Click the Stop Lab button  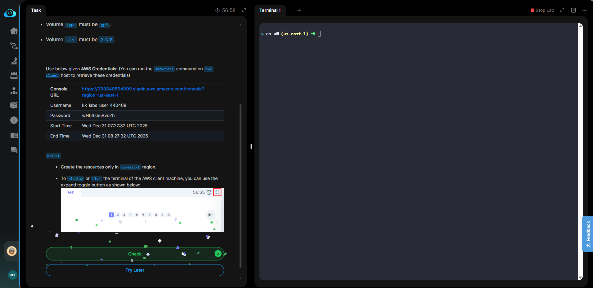tap(542, 10)
